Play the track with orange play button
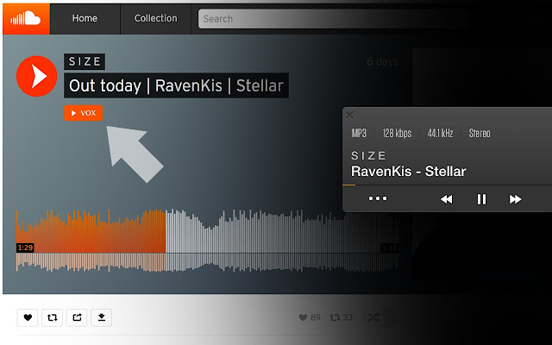 tap(36, 76)
